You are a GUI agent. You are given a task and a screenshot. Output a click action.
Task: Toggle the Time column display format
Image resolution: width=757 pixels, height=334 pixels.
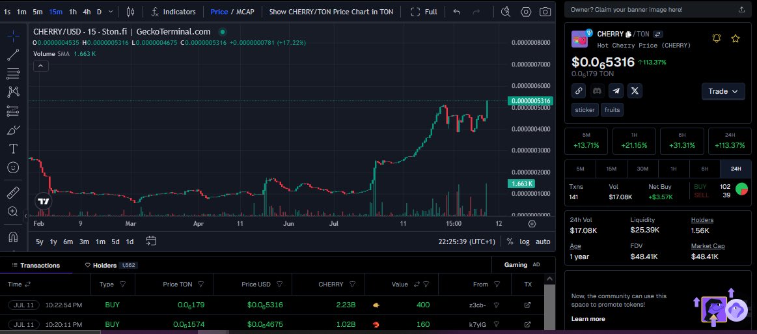click(27, 285)
